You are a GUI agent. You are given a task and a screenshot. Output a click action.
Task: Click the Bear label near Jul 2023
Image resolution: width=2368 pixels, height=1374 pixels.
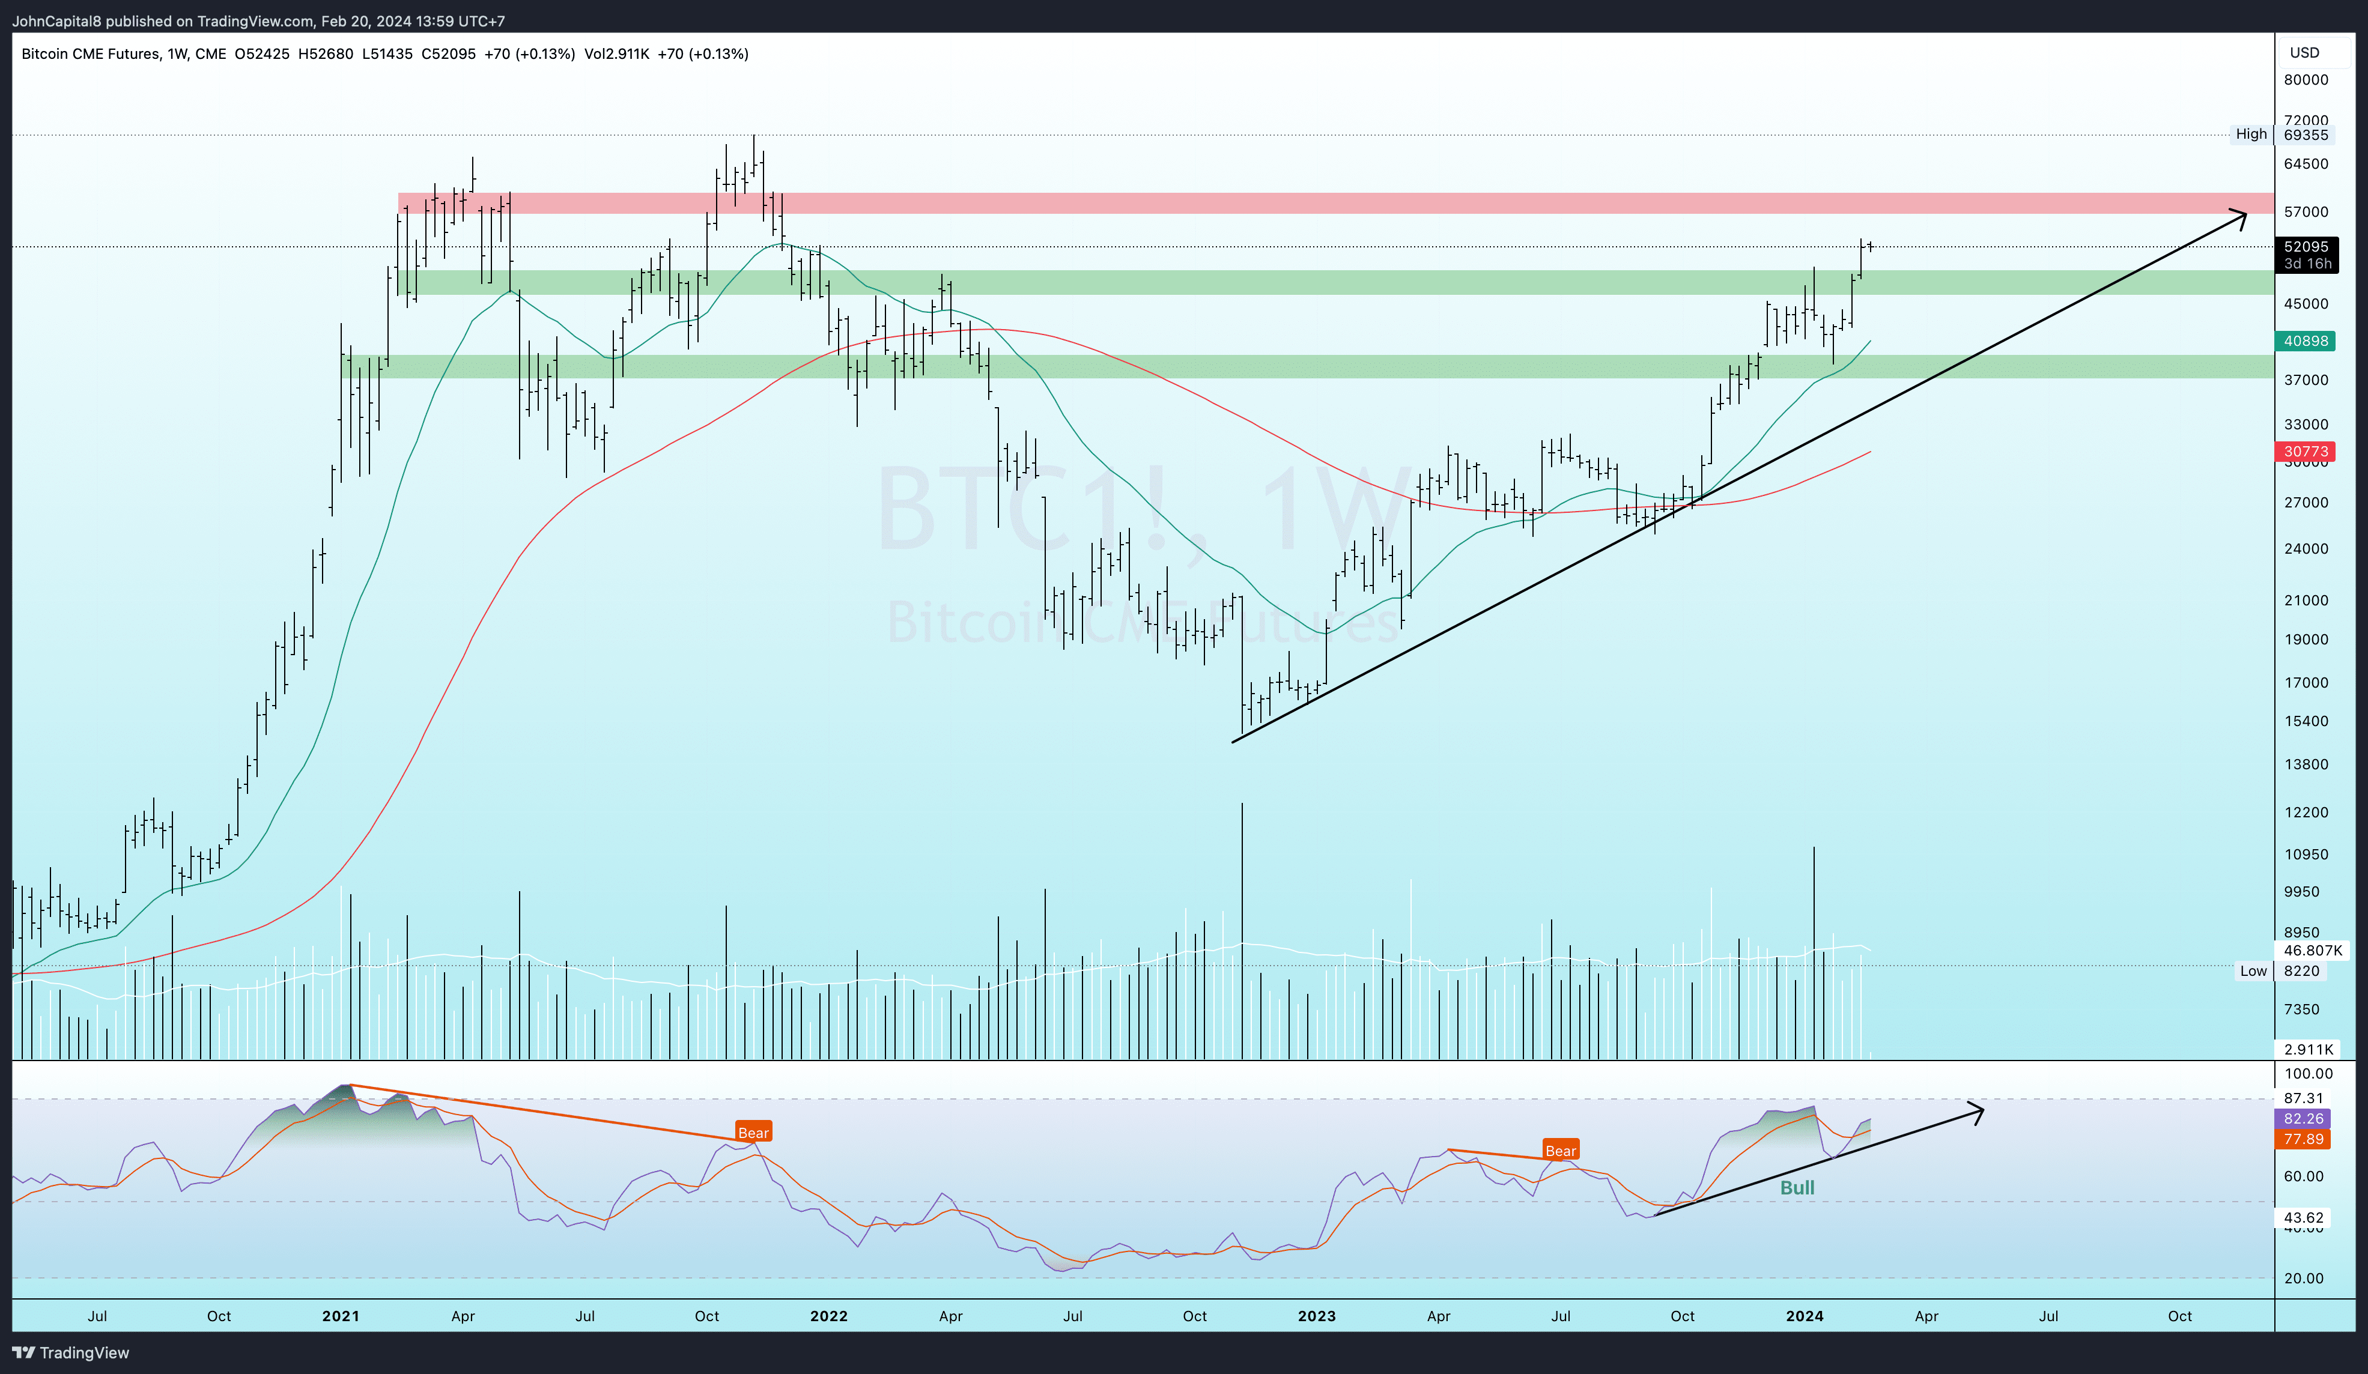coord(1560,1151)
